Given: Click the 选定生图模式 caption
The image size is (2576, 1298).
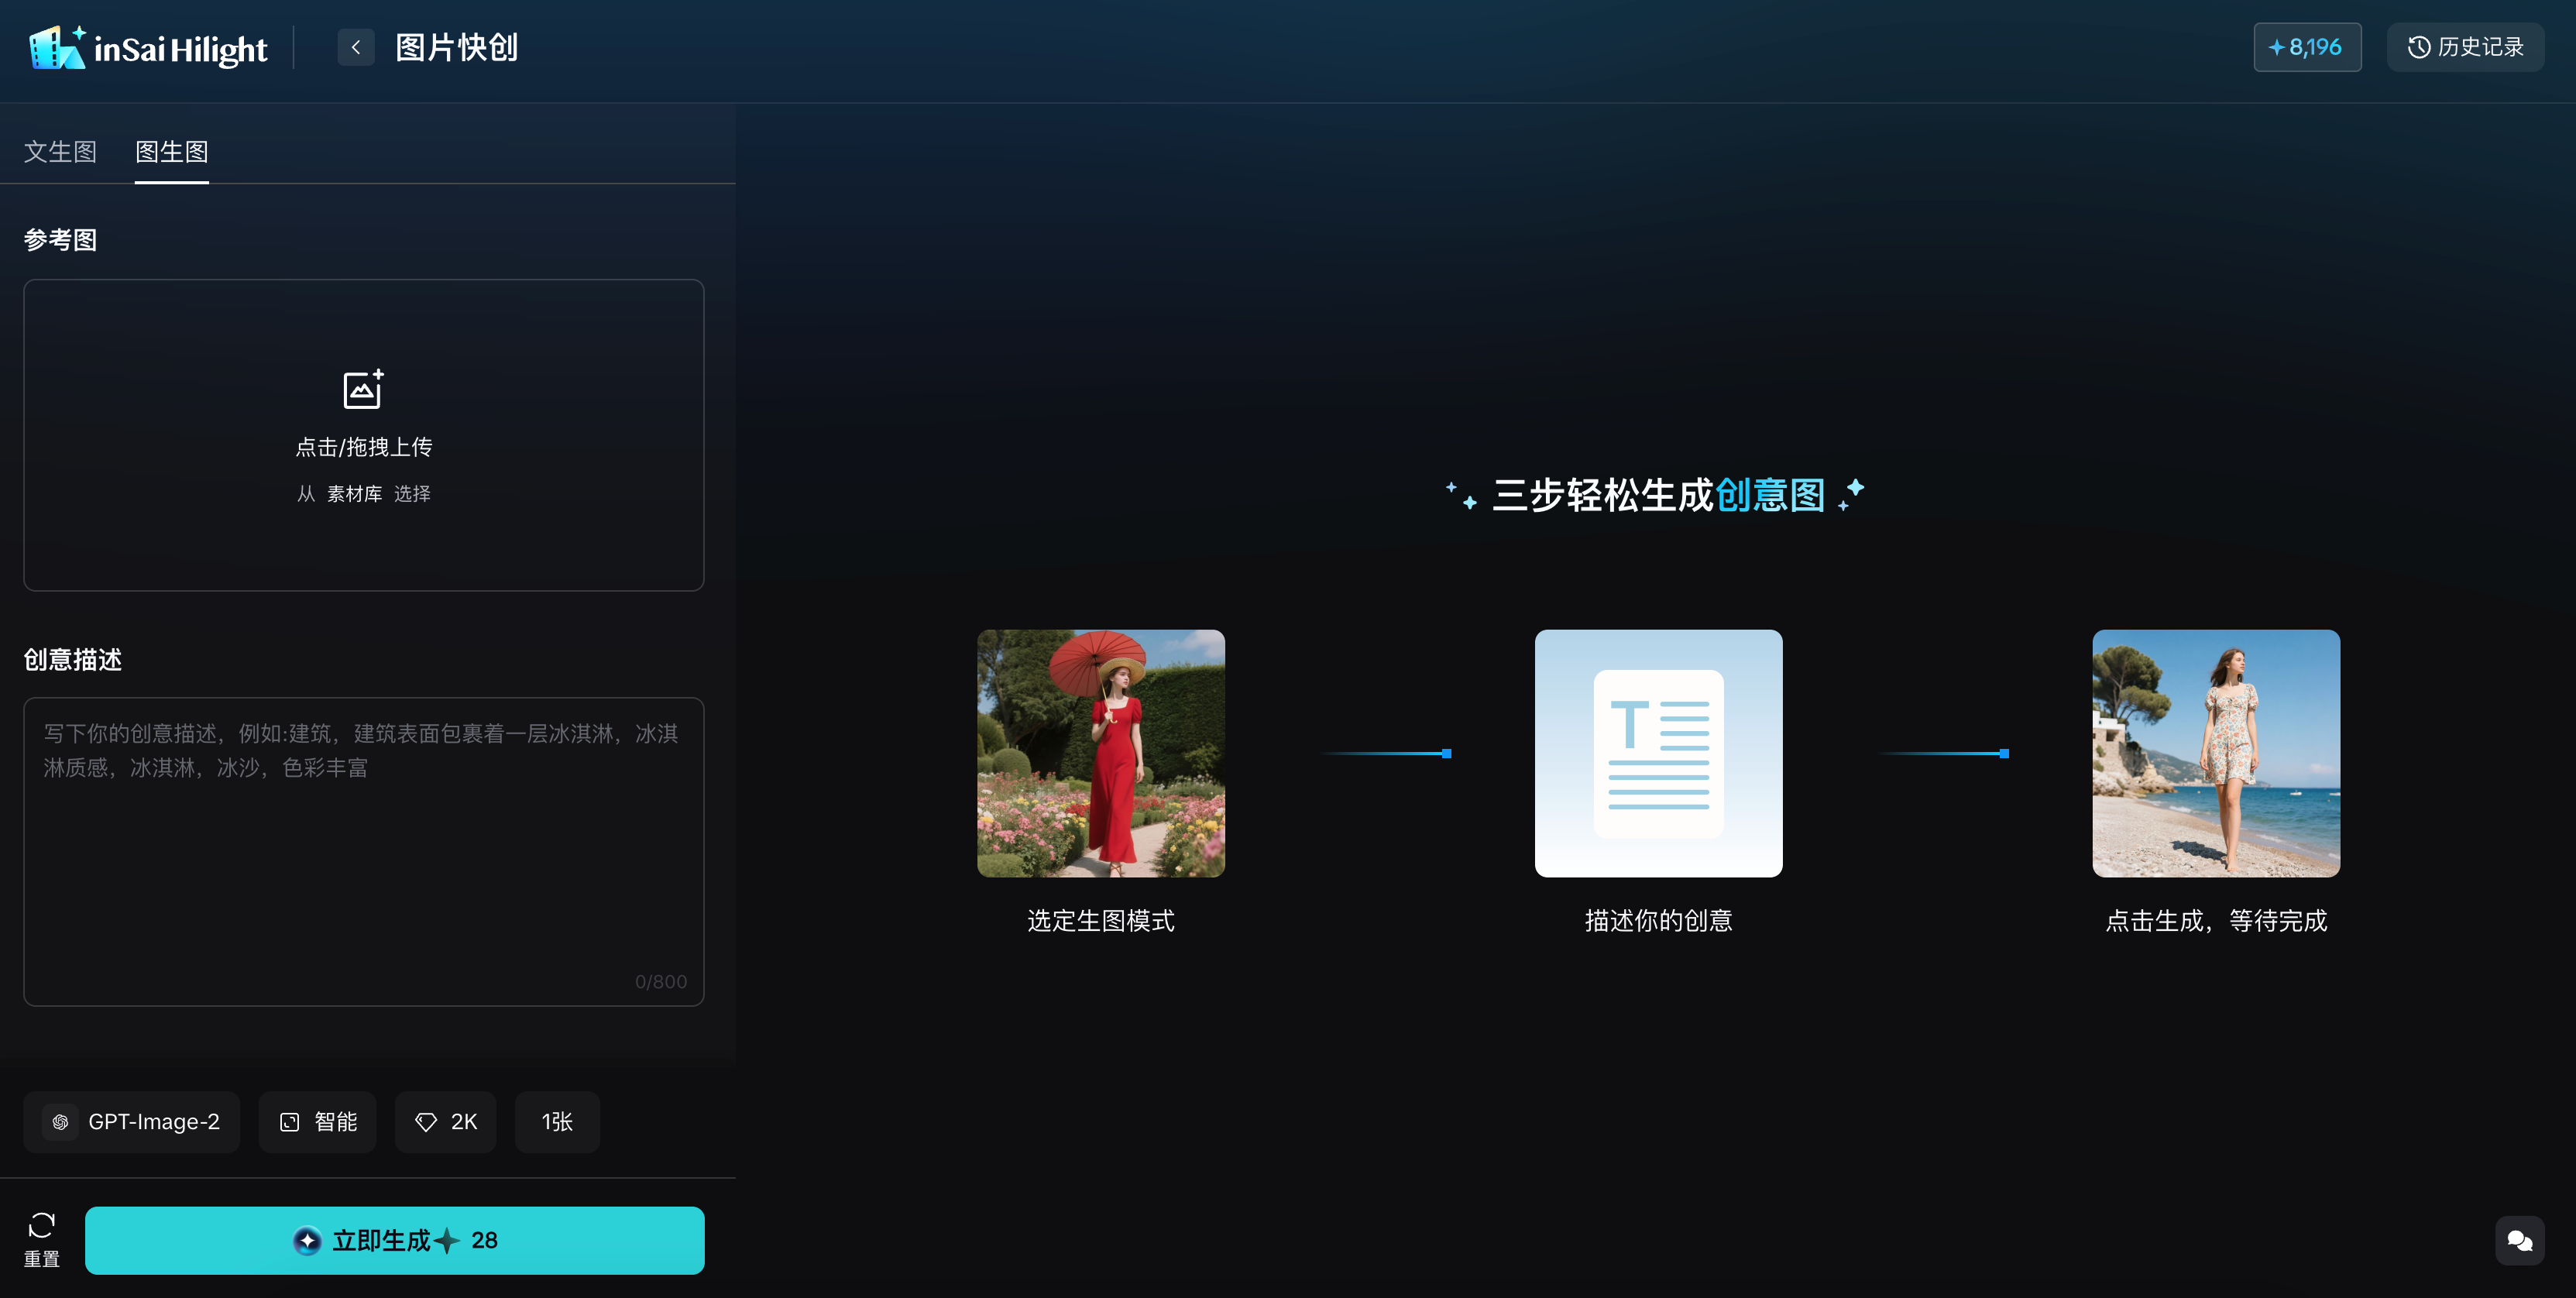Looking at the screenshot, I should pos(1101,921).
